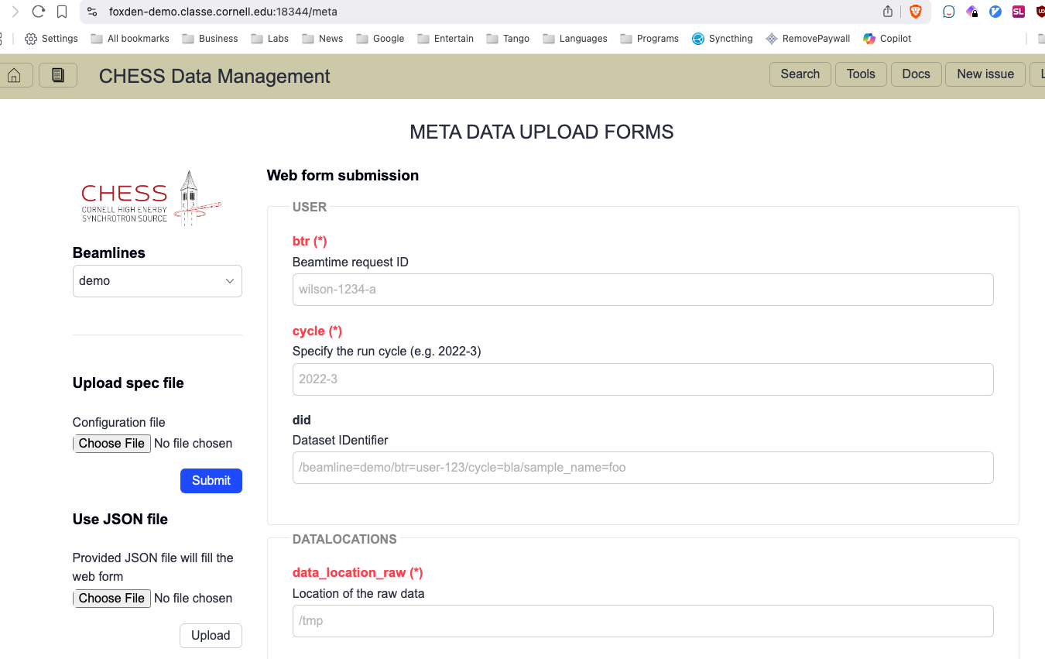
Task: Open site information icon in address bar
Action: click(92, 12)
